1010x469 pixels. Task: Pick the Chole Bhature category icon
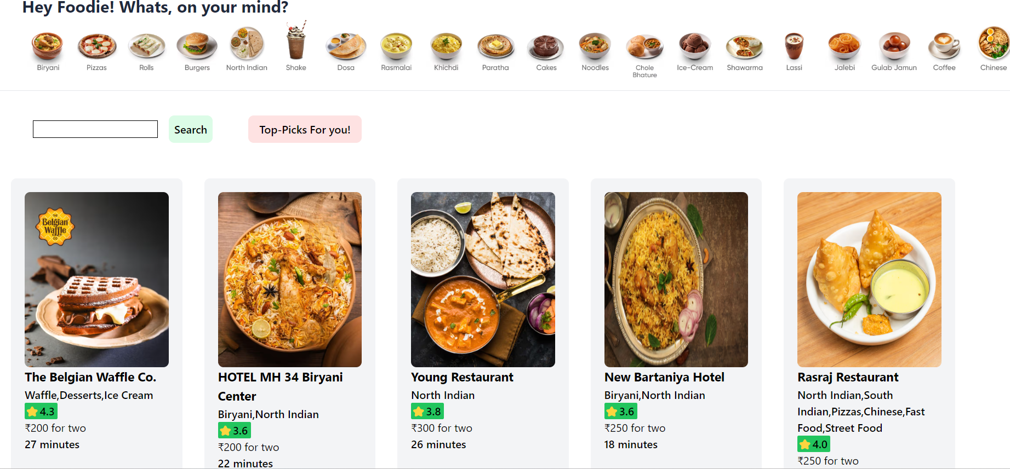click(x=644, y=47)
